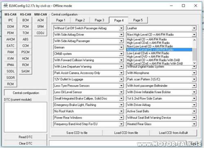The width and height of the screenshot is (204, 148).
Task: Load CCD from file
Action: point(126,133)
